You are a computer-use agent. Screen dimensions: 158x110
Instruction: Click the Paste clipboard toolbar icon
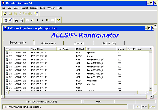pyautogui.click(x=30, y=13)
